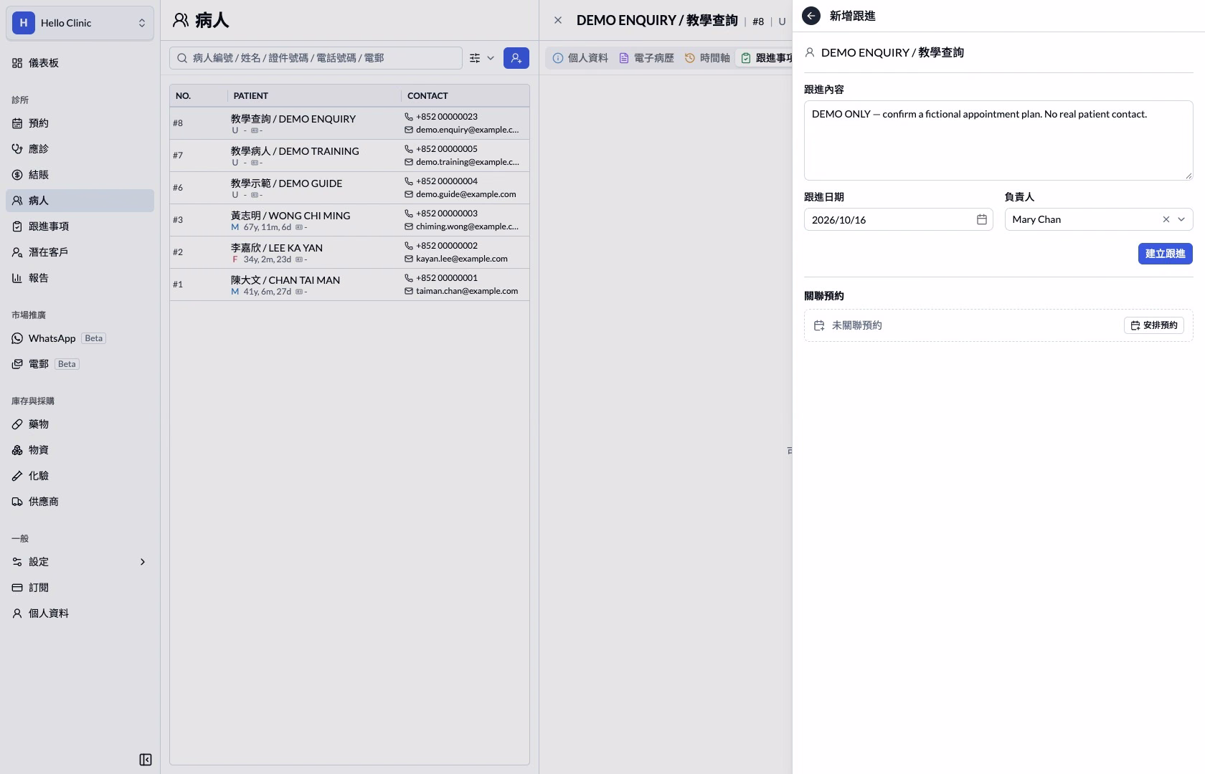Click the 安排預約 button
Viewport: 1205px width, 774px height.
point(1154,325)
